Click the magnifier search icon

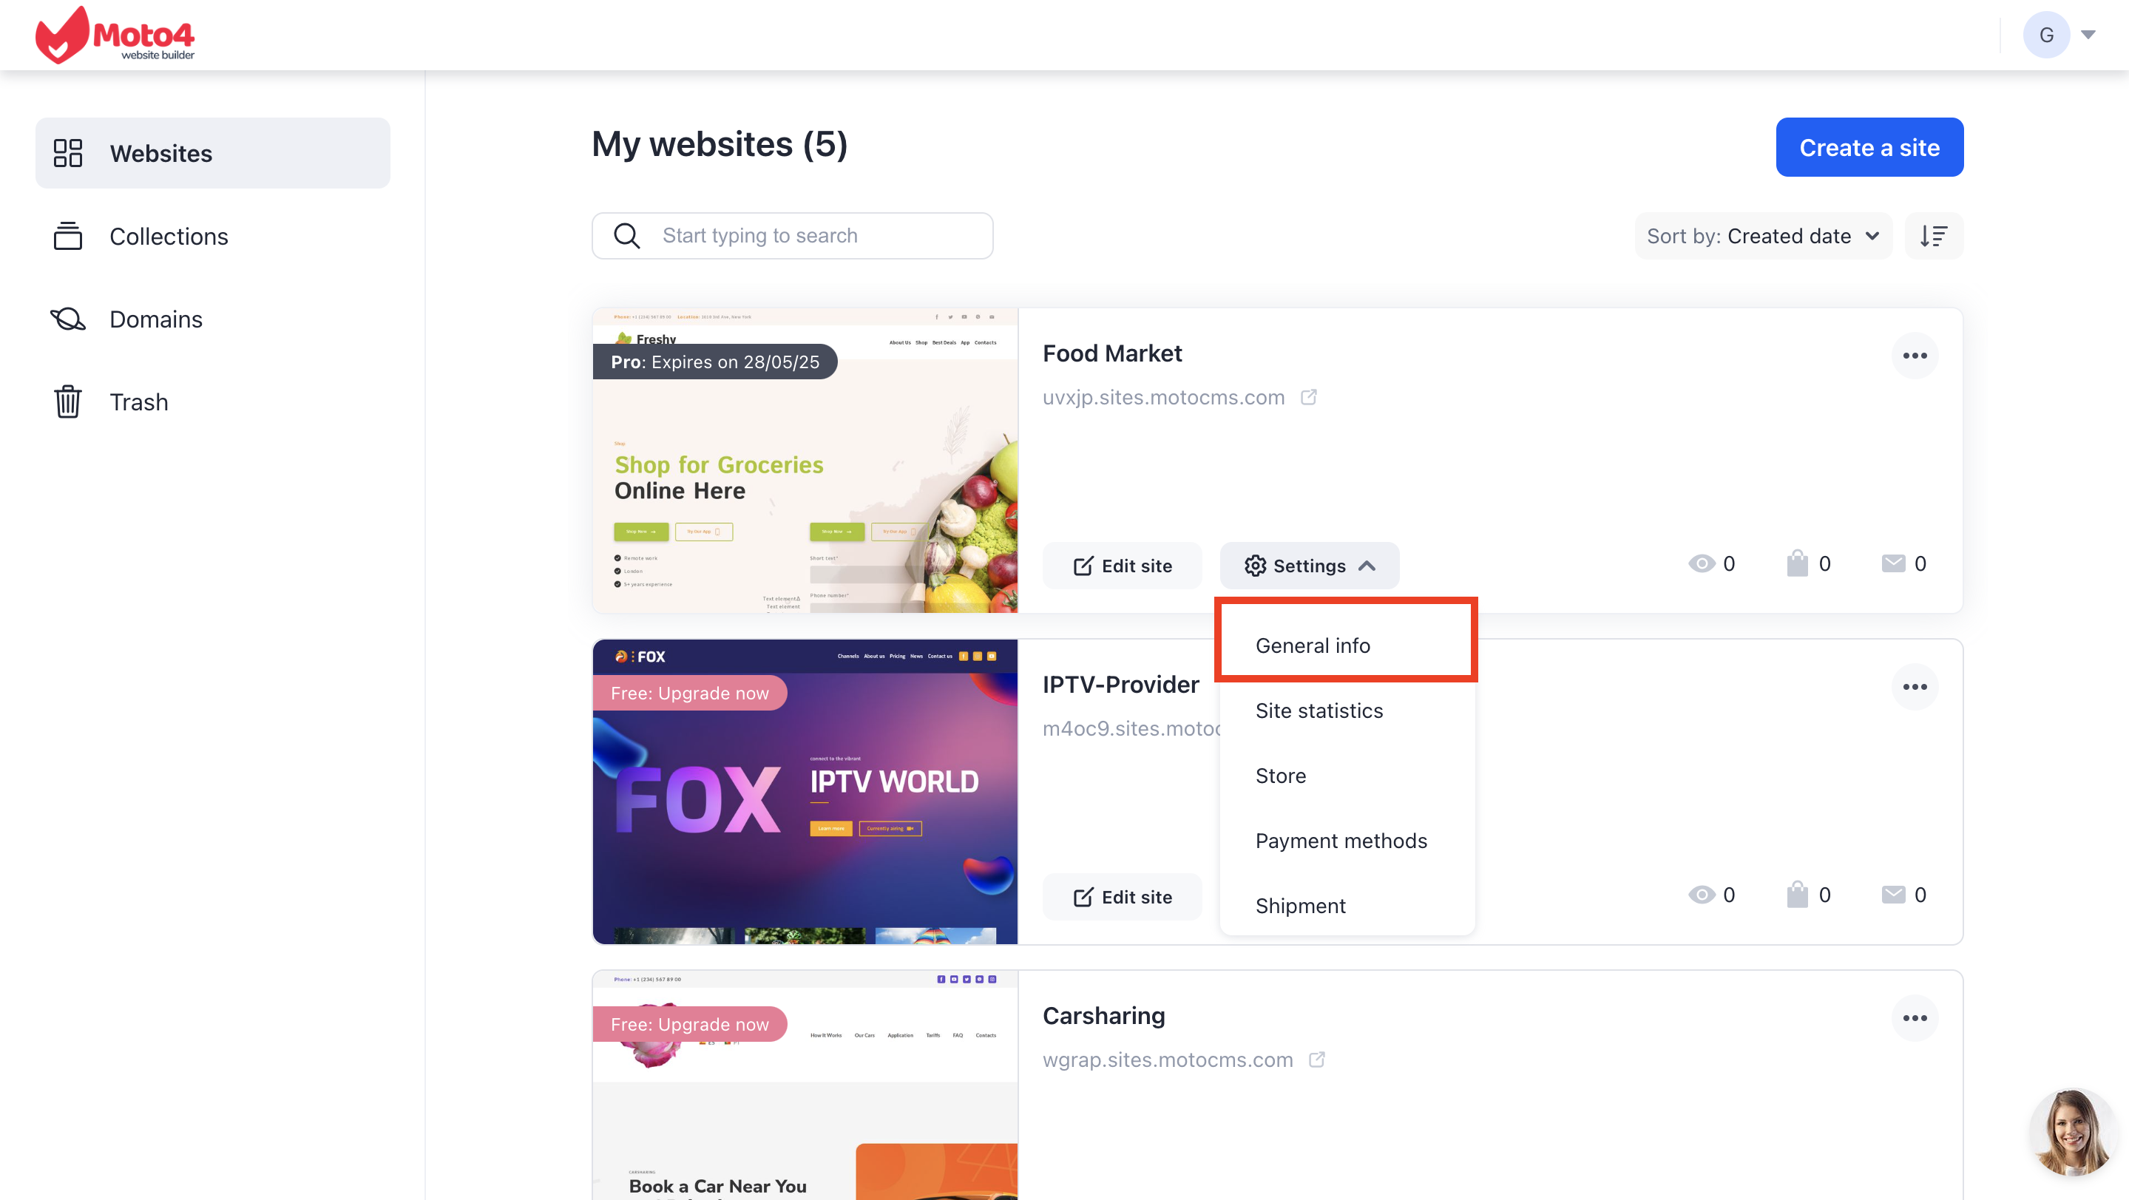(627, 236)
